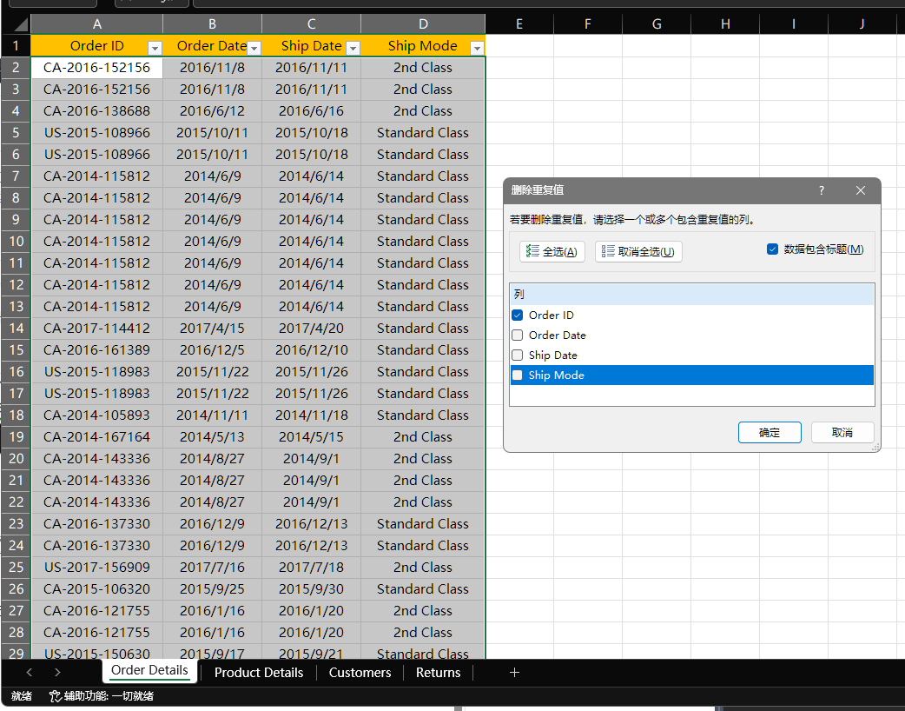Click the add new sheet plus icon

(514, 672)
